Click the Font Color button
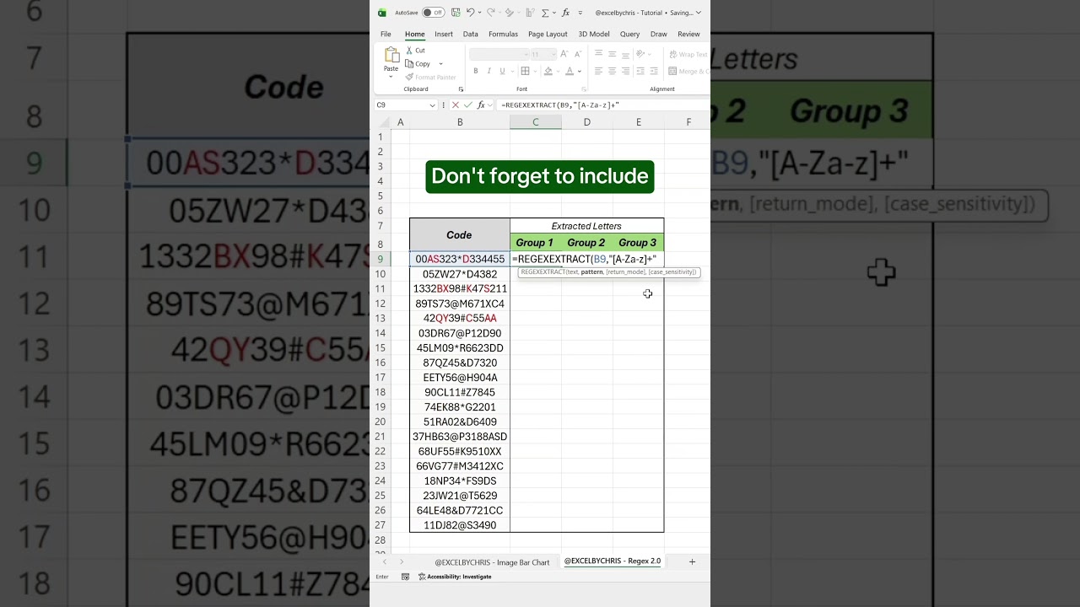Viewport: 1080px width, 607px height. pyautogui.click(x=570, y=72)
